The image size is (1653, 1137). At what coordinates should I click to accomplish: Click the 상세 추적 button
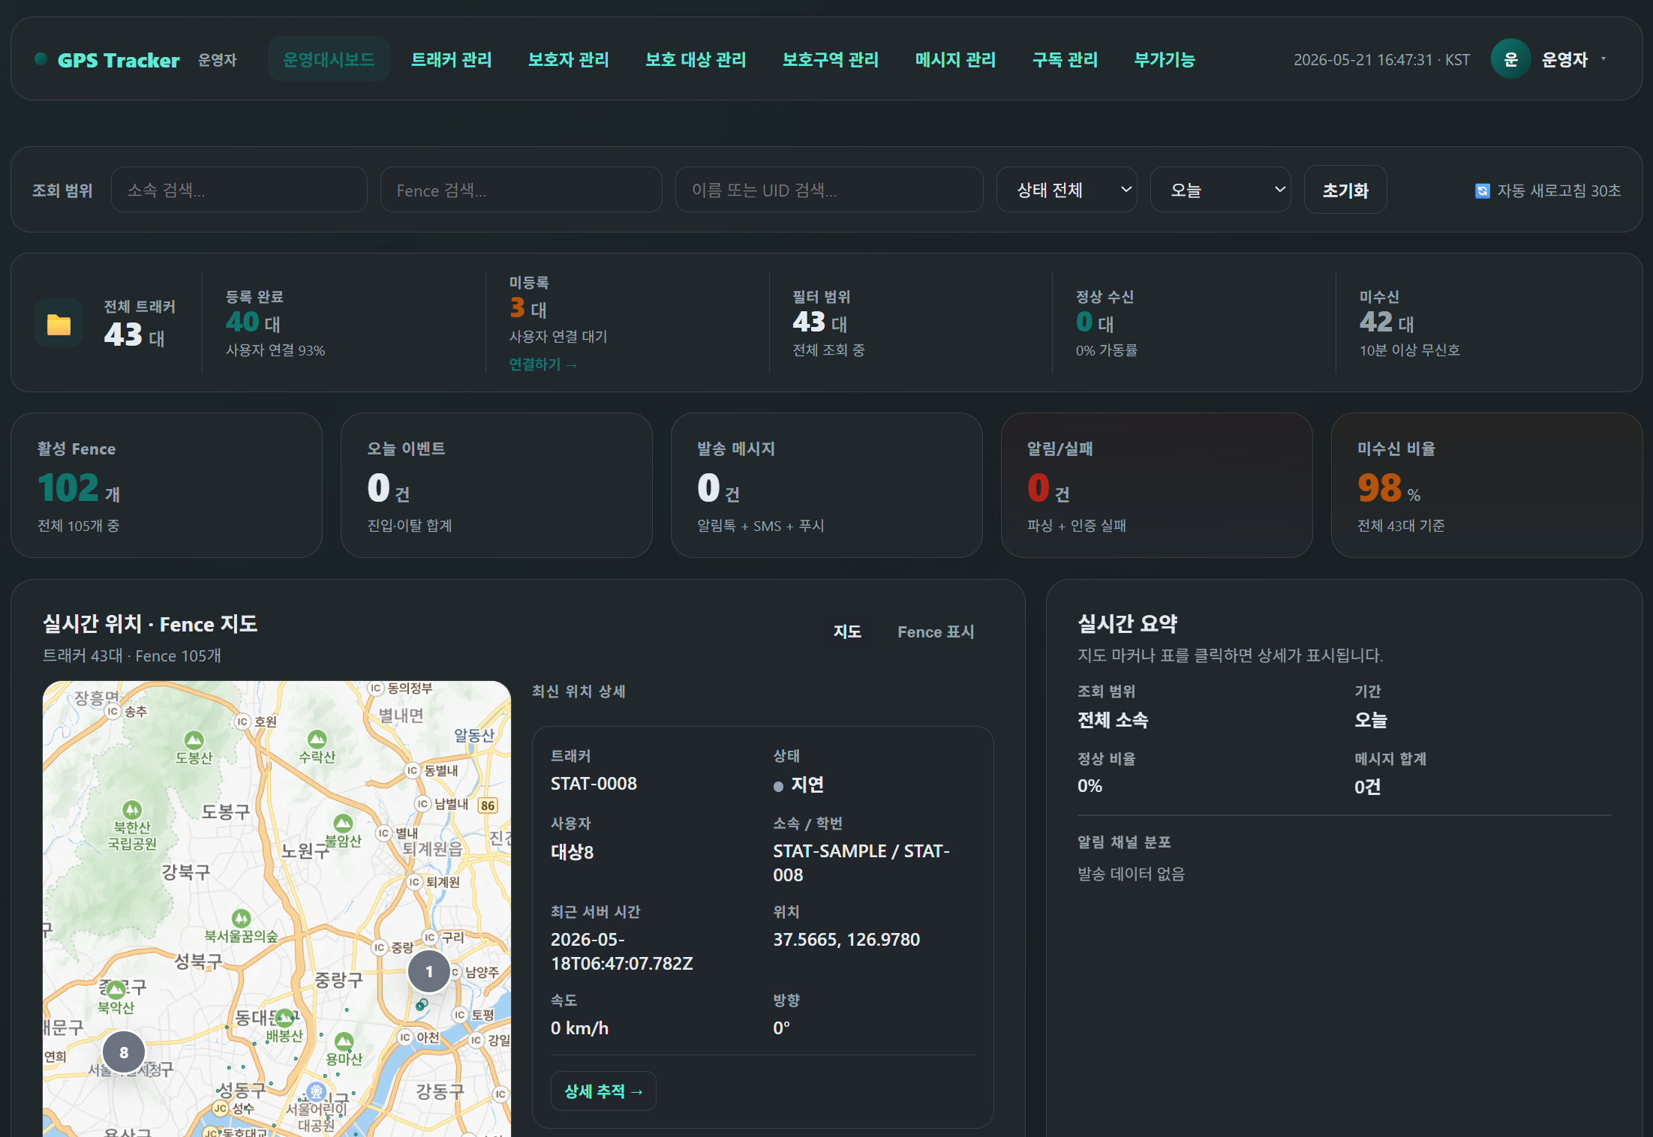(x=603, y=1090)
